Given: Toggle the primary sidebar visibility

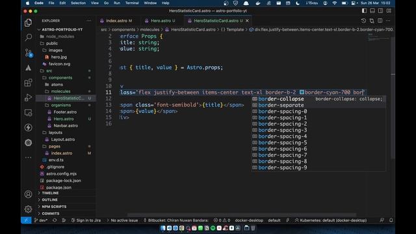Looking at the screenshot, I should pyautogui.click(x=364, y=11).
